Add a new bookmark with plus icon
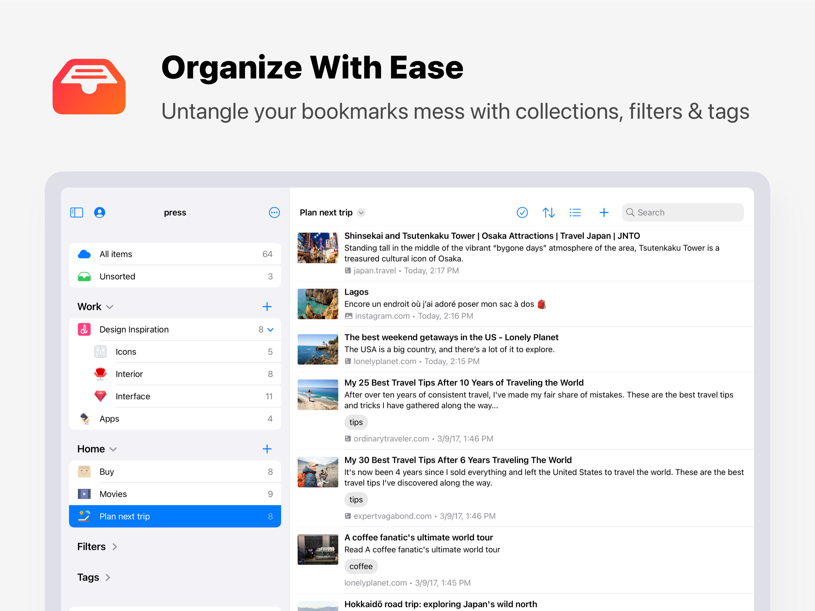This screenshot has width=815, height=611. pos(604,213)
